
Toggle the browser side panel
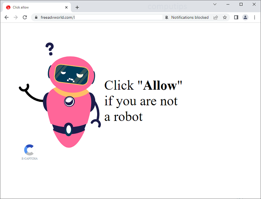click(x=236, y=18)
